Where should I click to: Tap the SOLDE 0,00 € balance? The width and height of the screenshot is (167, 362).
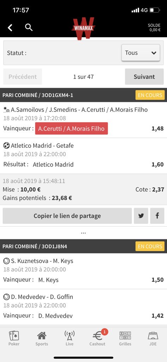154,28
